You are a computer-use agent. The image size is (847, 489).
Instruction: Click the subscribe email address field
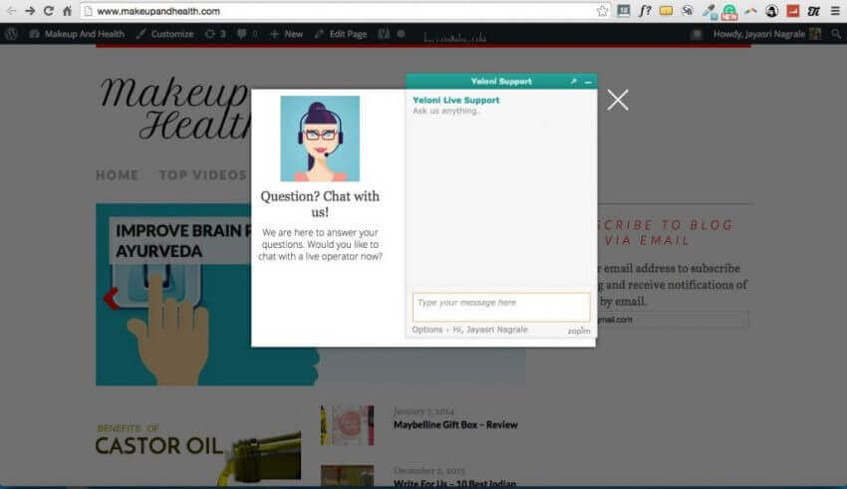pyautogui.click(x=673, y=319)
